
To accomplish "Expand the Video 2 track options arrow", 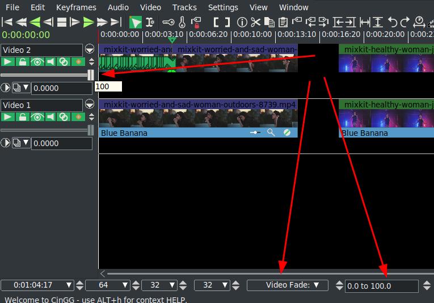I will click(x=90, y=50).
